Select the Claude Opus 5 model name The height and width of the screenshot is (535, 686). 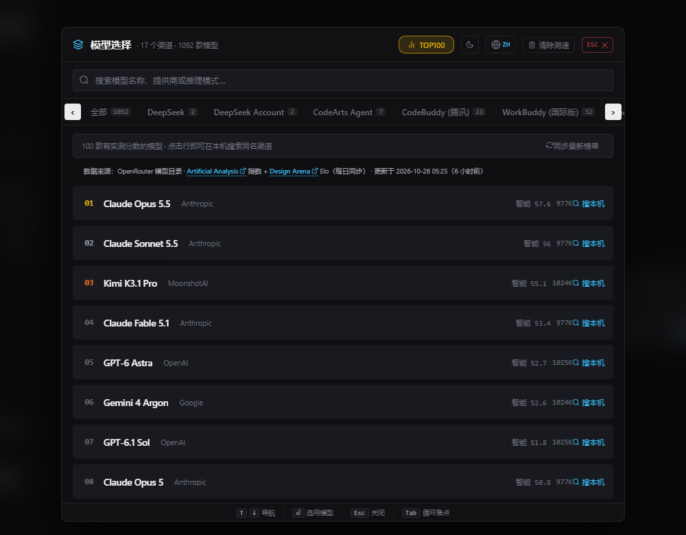(x=134, y=482)
